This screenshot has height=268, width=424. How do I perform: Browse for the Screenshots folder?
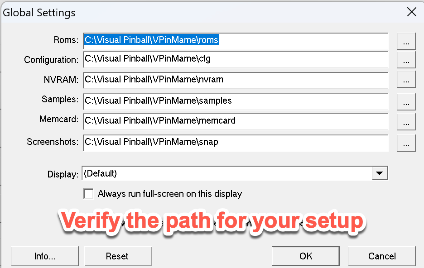tap(406, 143)
